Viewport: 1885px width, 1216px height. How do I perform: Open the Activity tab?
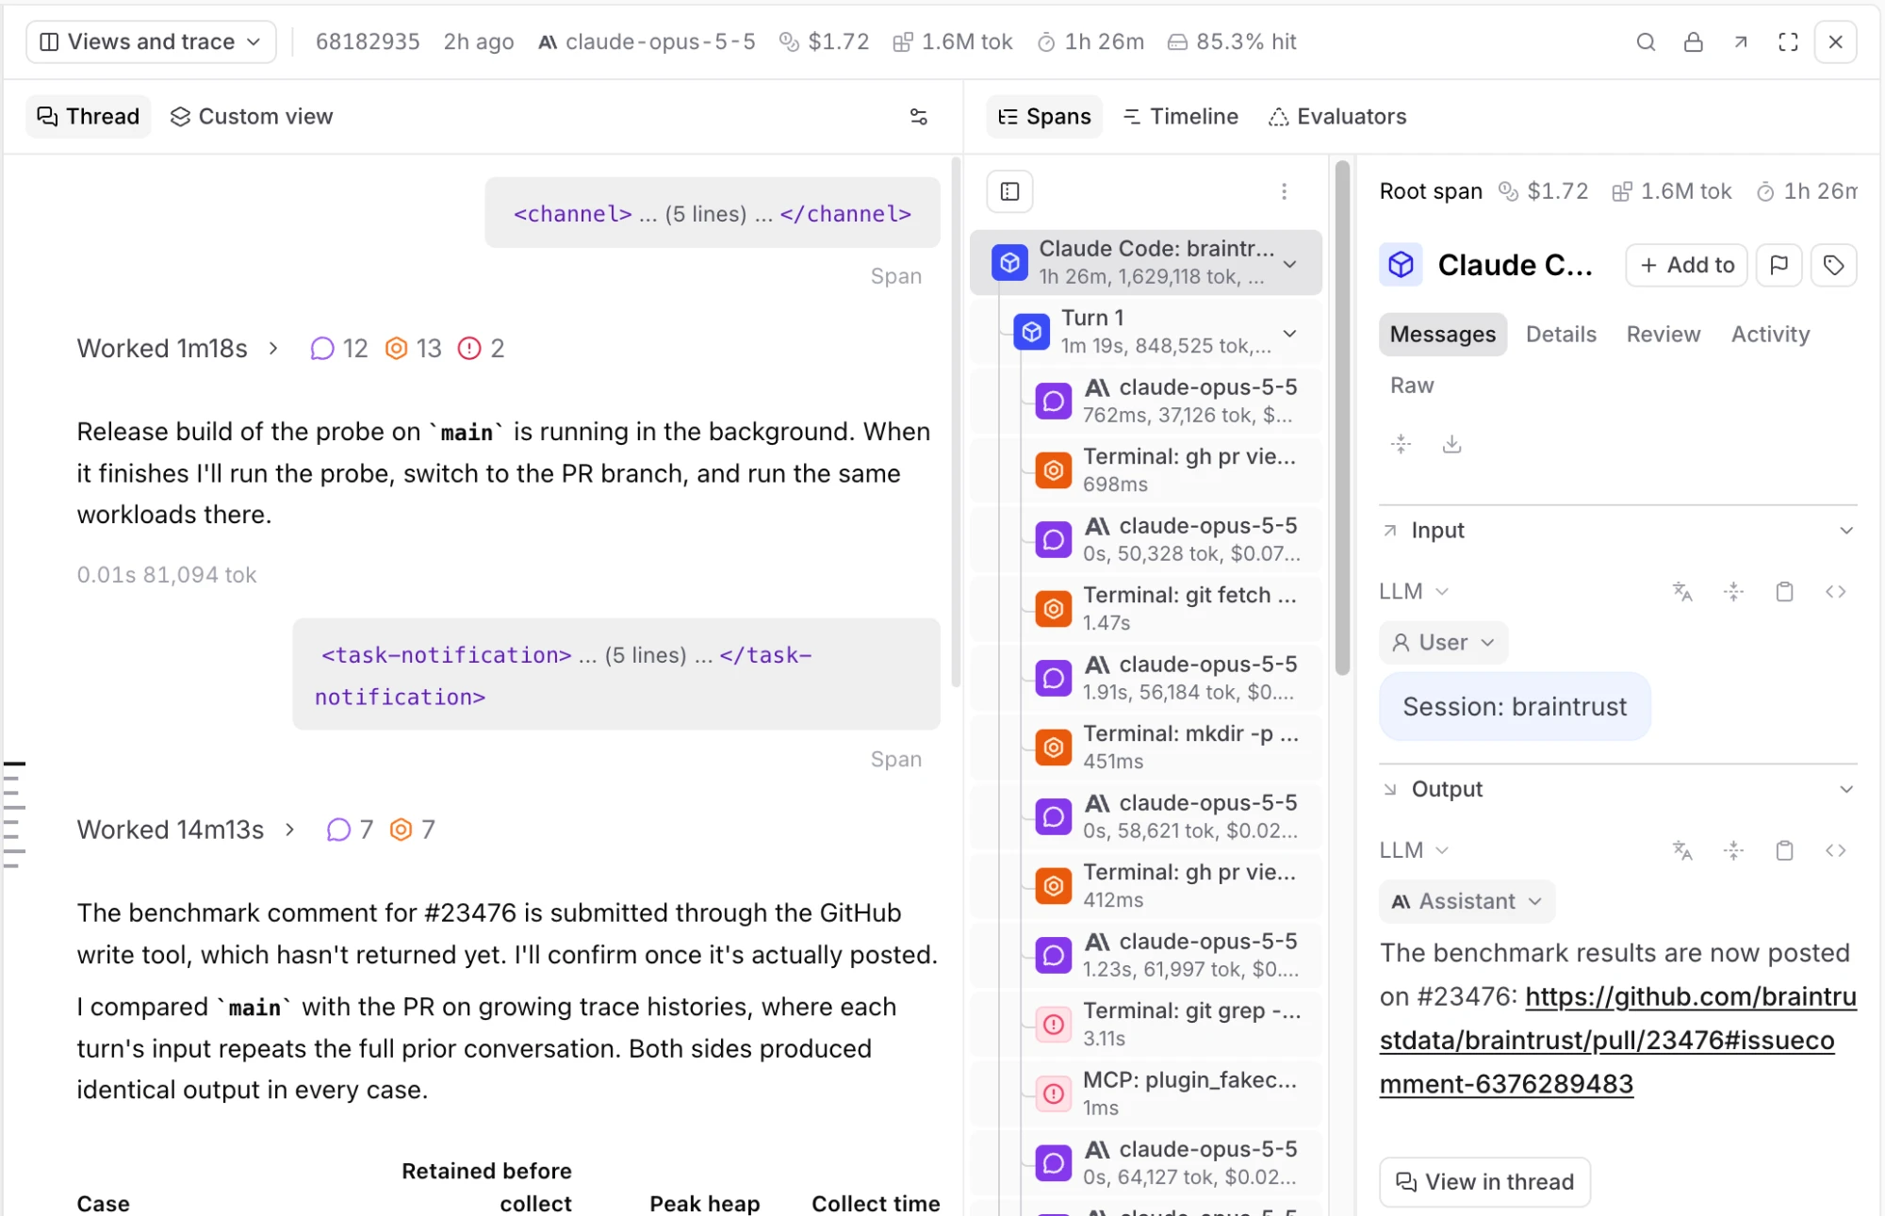1770,335
